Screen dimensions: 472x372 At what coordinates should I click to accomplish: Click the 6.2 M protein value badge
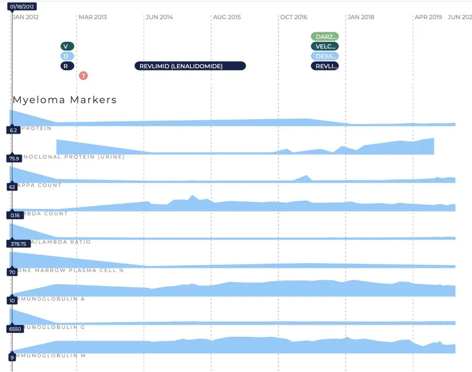(x=13, y=130)
